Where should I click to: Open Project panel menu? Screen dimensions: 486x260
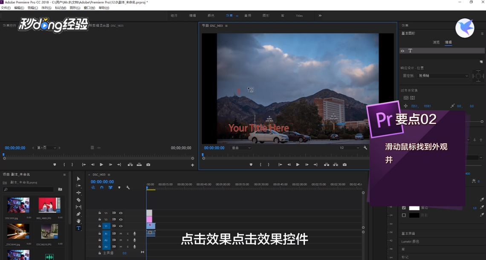pos(64,174)
